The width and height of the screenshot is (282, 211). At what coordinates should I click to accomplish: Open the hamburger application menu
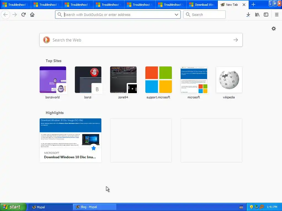pyautogui.click(x=276, y=15)
